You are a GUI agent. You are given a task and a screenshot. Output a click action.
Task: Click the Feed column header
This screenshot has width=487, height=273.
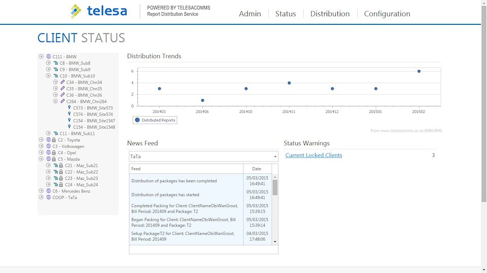click(x=186, y=169)
